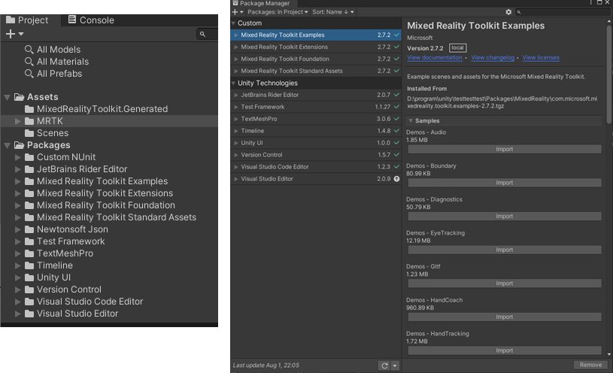The width and height of the screenshot is (613, 373).
Task: Open the Sort: Name dropdown
Action: (333, 12)
